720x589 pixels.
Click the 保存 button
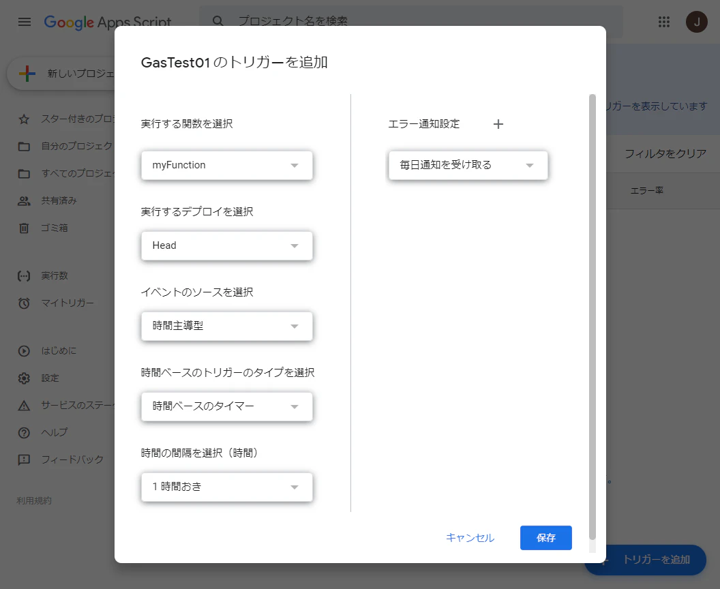tap(546, 538)
